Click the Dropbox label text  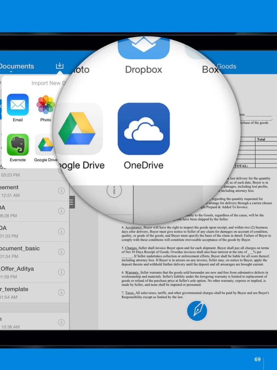(144, 70)
